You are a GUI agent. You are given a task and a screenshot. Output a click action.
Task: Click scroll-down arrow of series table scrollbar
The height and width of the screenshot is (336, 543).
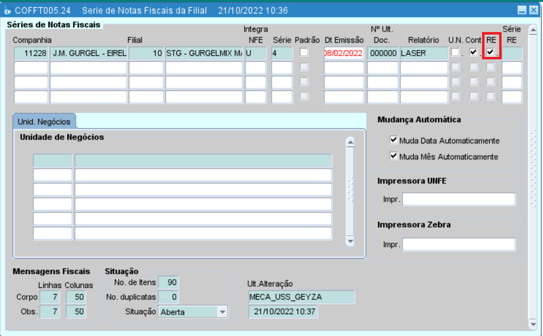pyautogui.click(x=533, y=324)
